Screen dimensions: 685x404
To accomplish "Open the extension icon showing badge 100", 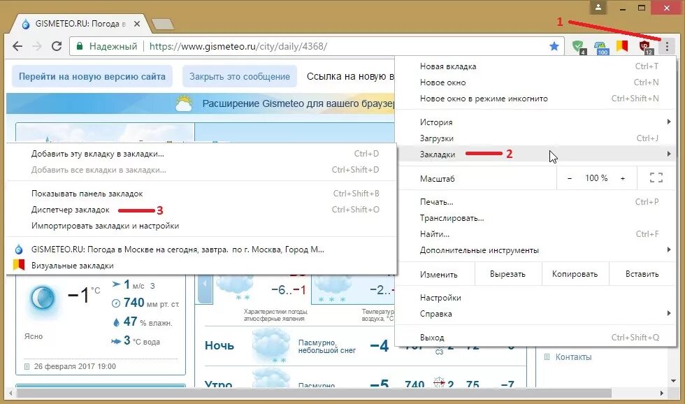I will point(601,47).
